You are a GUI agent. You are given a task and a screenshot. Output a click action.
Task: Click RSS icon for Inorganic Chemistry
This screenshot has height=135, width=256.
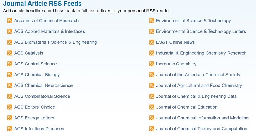pyautogui.click(x=152, y=64)
